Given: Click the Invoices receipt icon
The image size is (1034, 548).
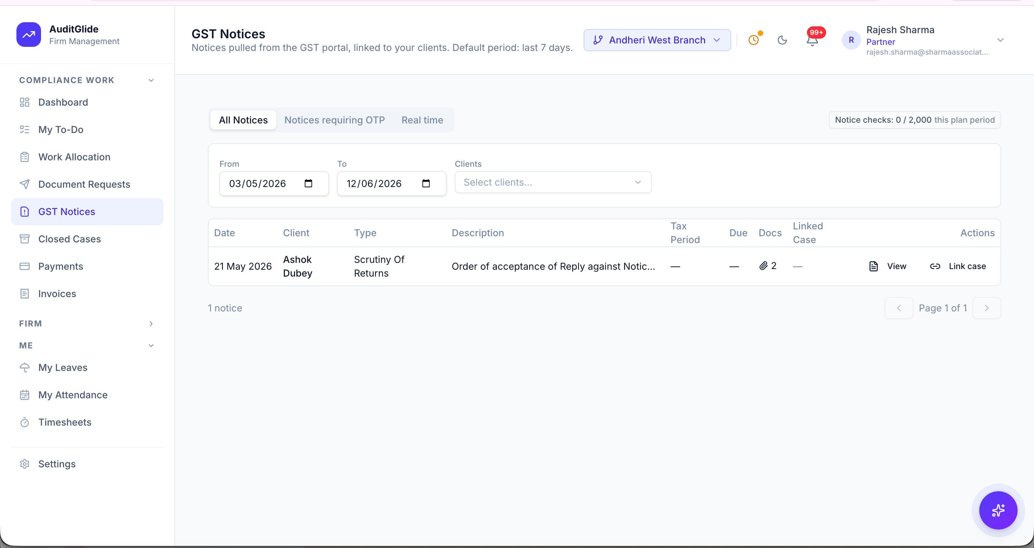Looking at the screenshot, I should [x=25, y=293].
